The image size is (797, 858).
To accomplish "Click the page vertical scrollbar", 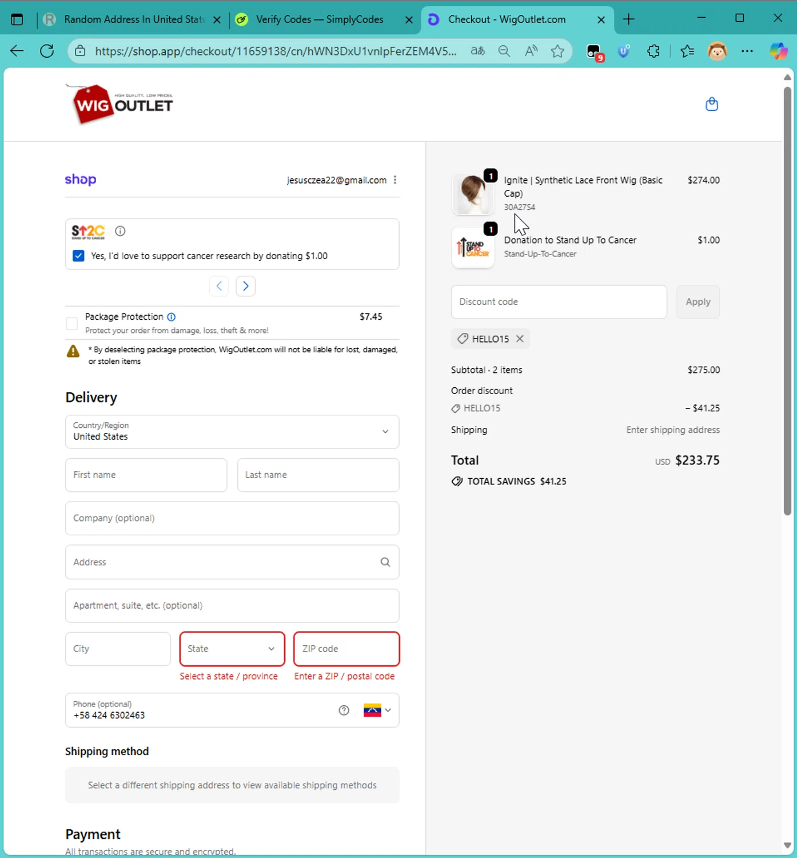I will [x=787, y=300].
